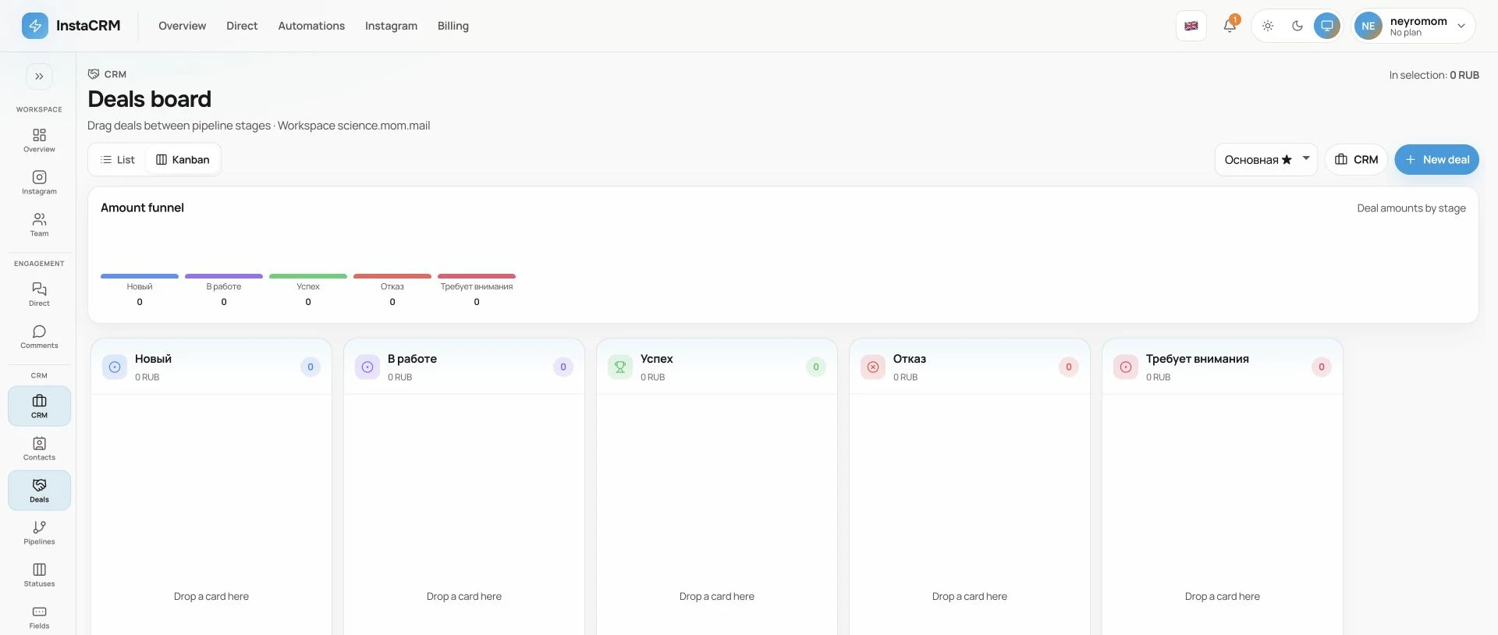Open Overview in the workspace sidebar
The image size is (1498, 635).
tap(39, 140)
